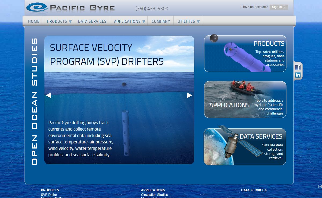Click the [+] expander at page edge

click(320, 186)
